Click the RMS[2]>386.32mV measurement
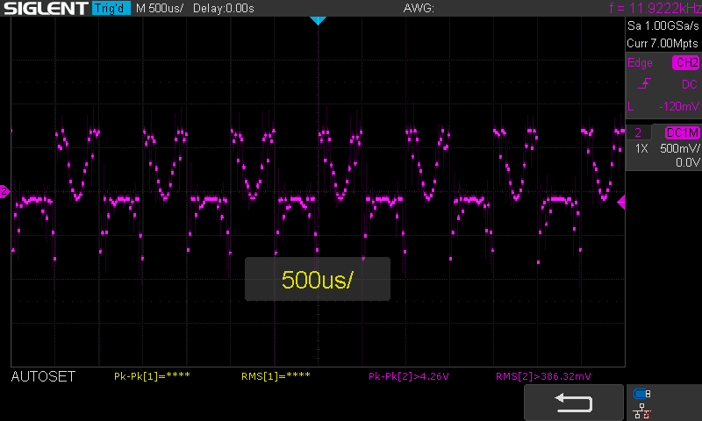The width and height of the screenshot is (702, 421). click(x=543, y=376)
